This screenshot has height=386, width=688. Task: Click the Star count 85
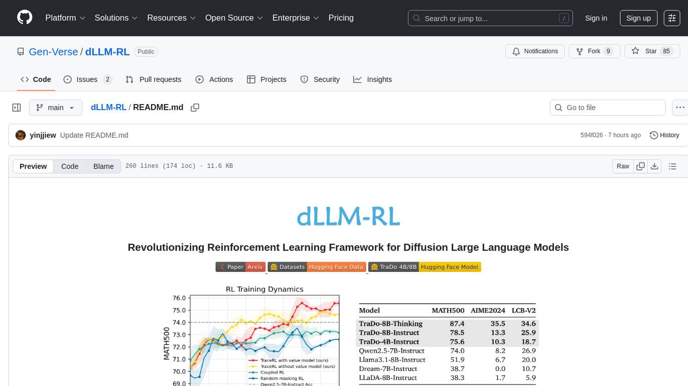666,51
